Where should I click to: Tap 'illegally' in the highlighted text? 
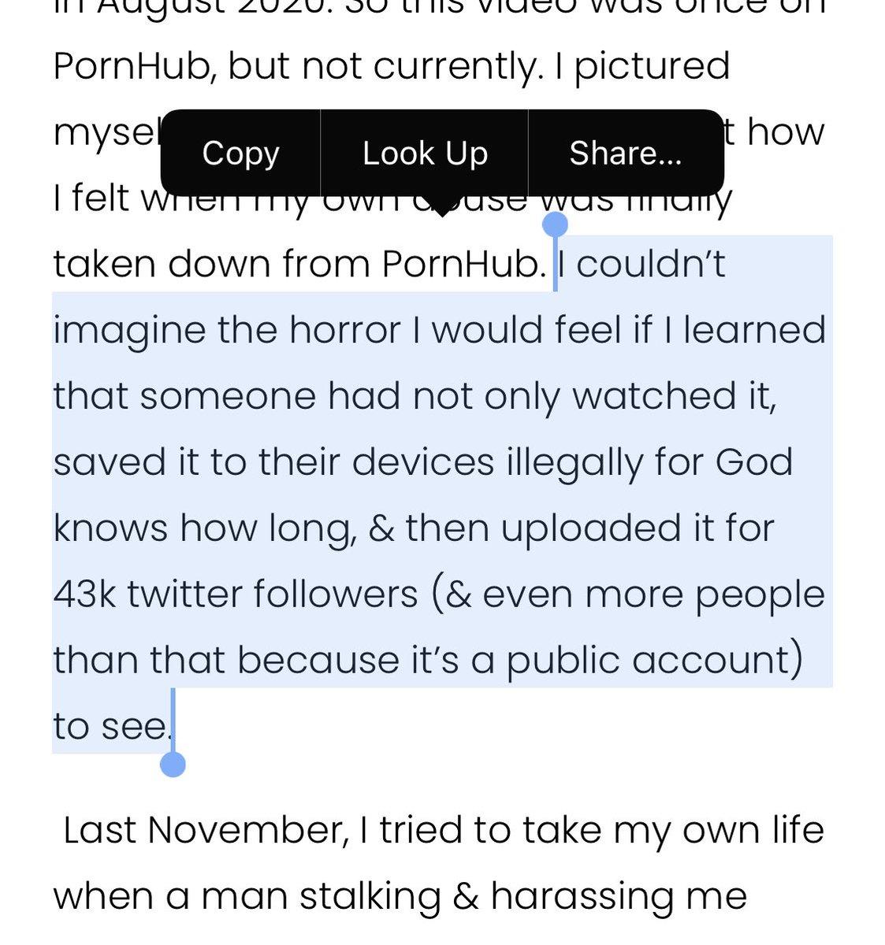[574, 463]
